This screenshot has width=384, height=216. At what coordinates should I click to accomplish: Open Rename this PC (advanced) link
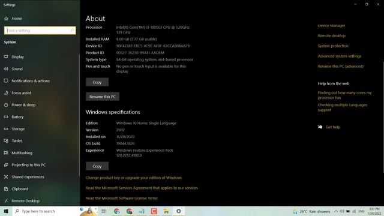pyautogui.click(x=340, y=67)
